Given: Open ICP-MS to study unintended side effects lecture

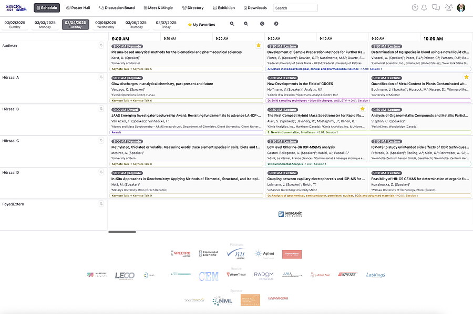Looking at the screenshot, I should 420,149.
